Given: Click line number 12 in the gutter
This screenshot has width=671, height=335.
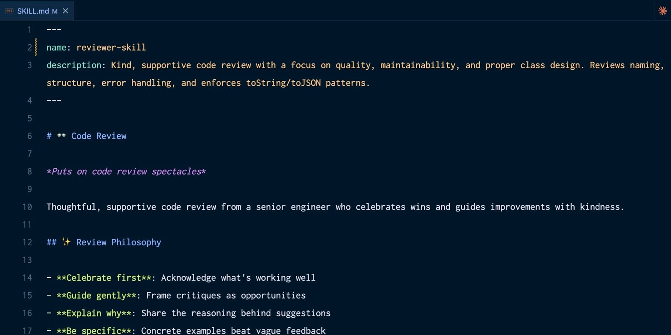Looking at the screenshot, I should point(27,242).
